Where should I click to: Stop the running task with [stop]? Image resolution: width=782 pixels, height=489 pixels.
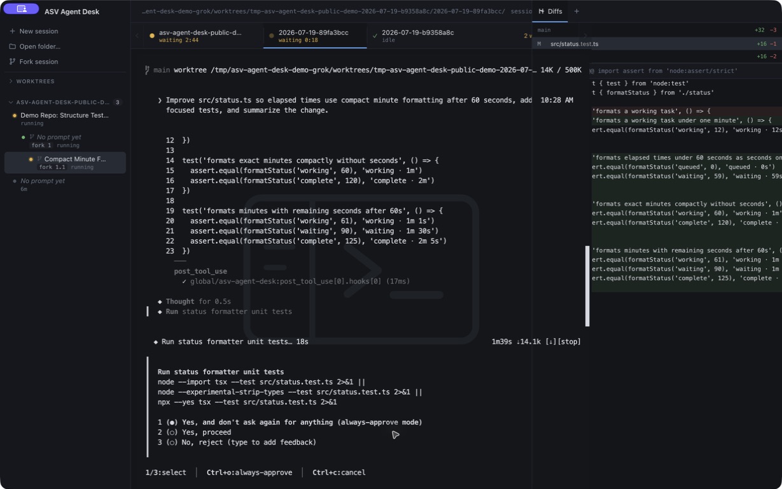[x=569, y=342]
